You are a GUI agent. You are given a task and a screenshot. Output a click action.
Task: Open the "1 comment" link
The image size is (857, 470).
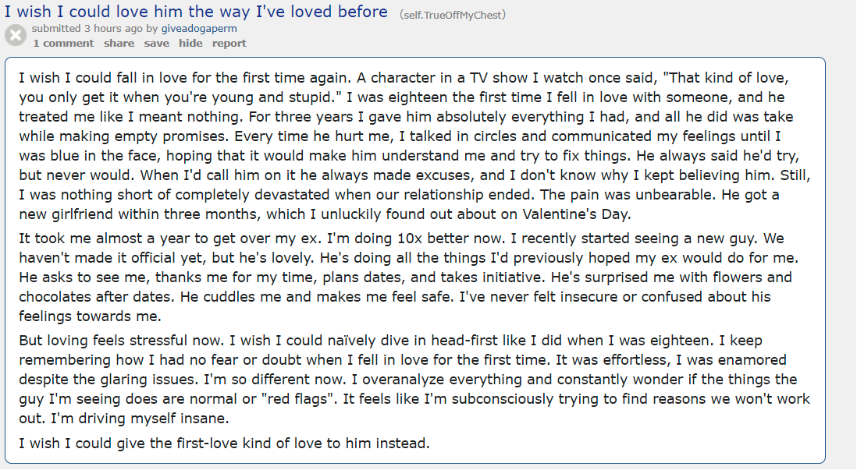click(63, 44)
